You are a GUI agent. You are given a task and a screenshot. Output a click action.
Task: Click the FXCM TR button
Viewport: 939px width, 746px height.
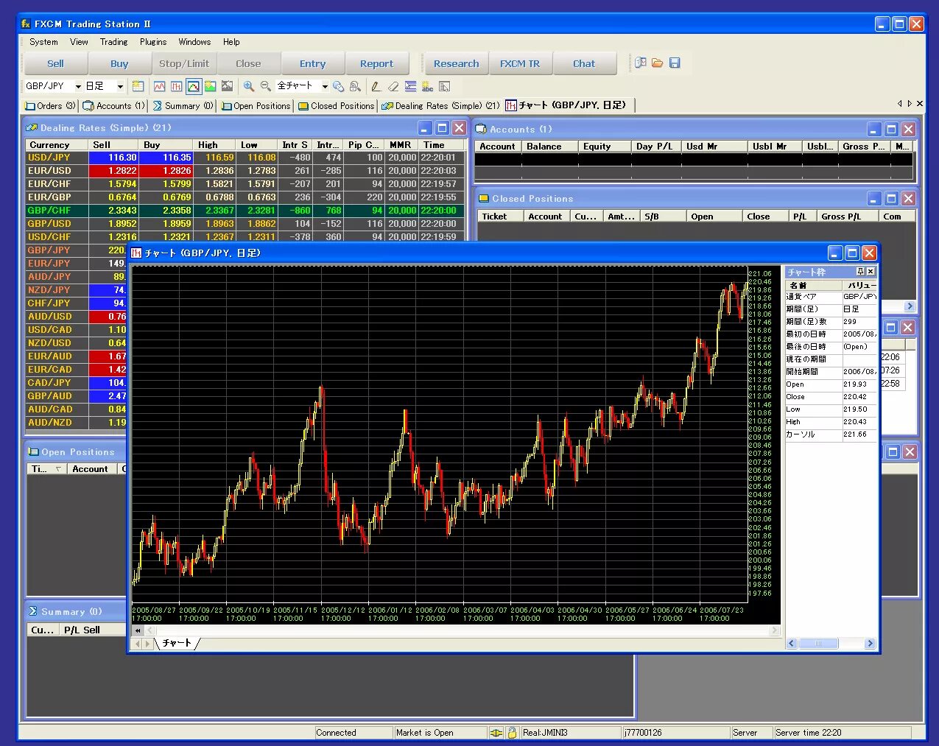(520, 64)
